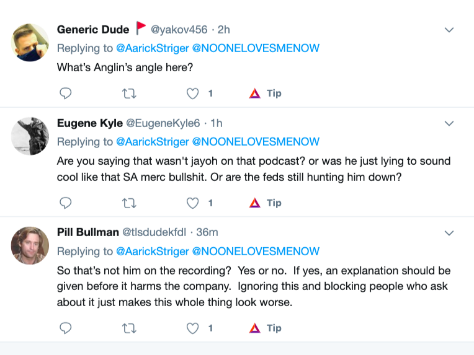Retweet Generic Dude's tweet
This screenshot has width=474, height=355.
point(129,94)
